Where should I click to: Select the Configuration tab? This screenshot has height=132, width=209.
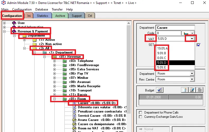(x=12, y=16)
